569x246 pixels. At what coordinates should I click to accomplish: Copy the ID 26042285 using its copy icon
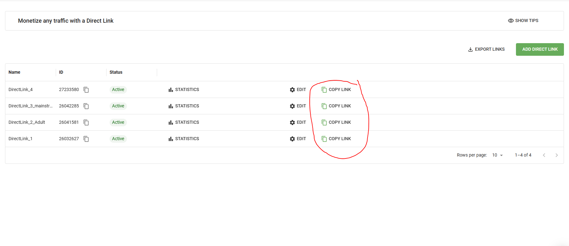[86, 106]
